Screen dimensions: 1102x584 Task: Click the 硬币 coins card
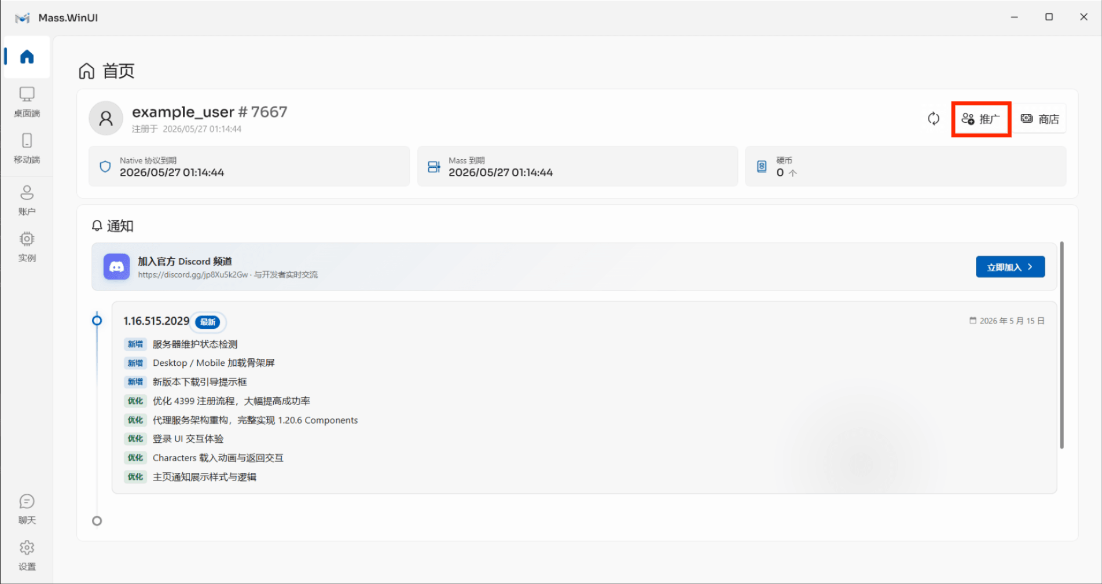pyautogui.click(x=905, y=167)
